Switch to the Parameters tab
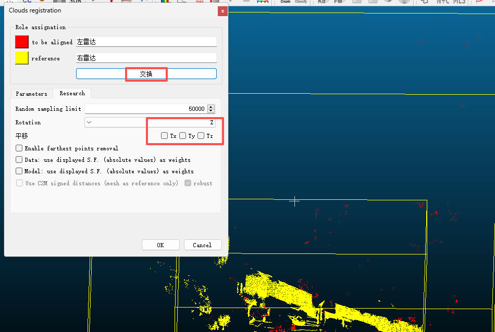This screenshot has width=495, height=332. click(31, 93)
